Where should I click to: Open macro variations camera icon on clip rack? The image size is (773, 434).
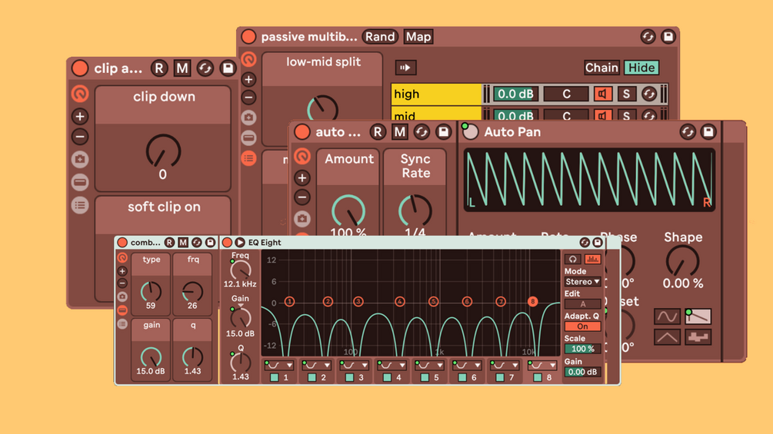pyautogui.click(x=80, y=160)
